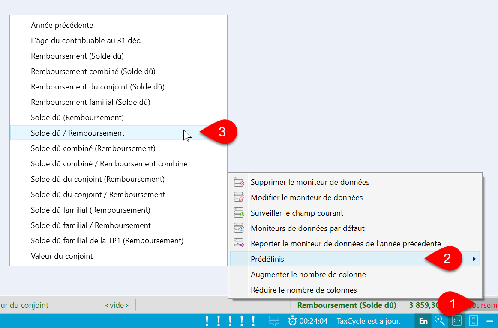Click the TaxCycle est à jour status
This screenshot has width=498, height=328.
coord(369,321)
